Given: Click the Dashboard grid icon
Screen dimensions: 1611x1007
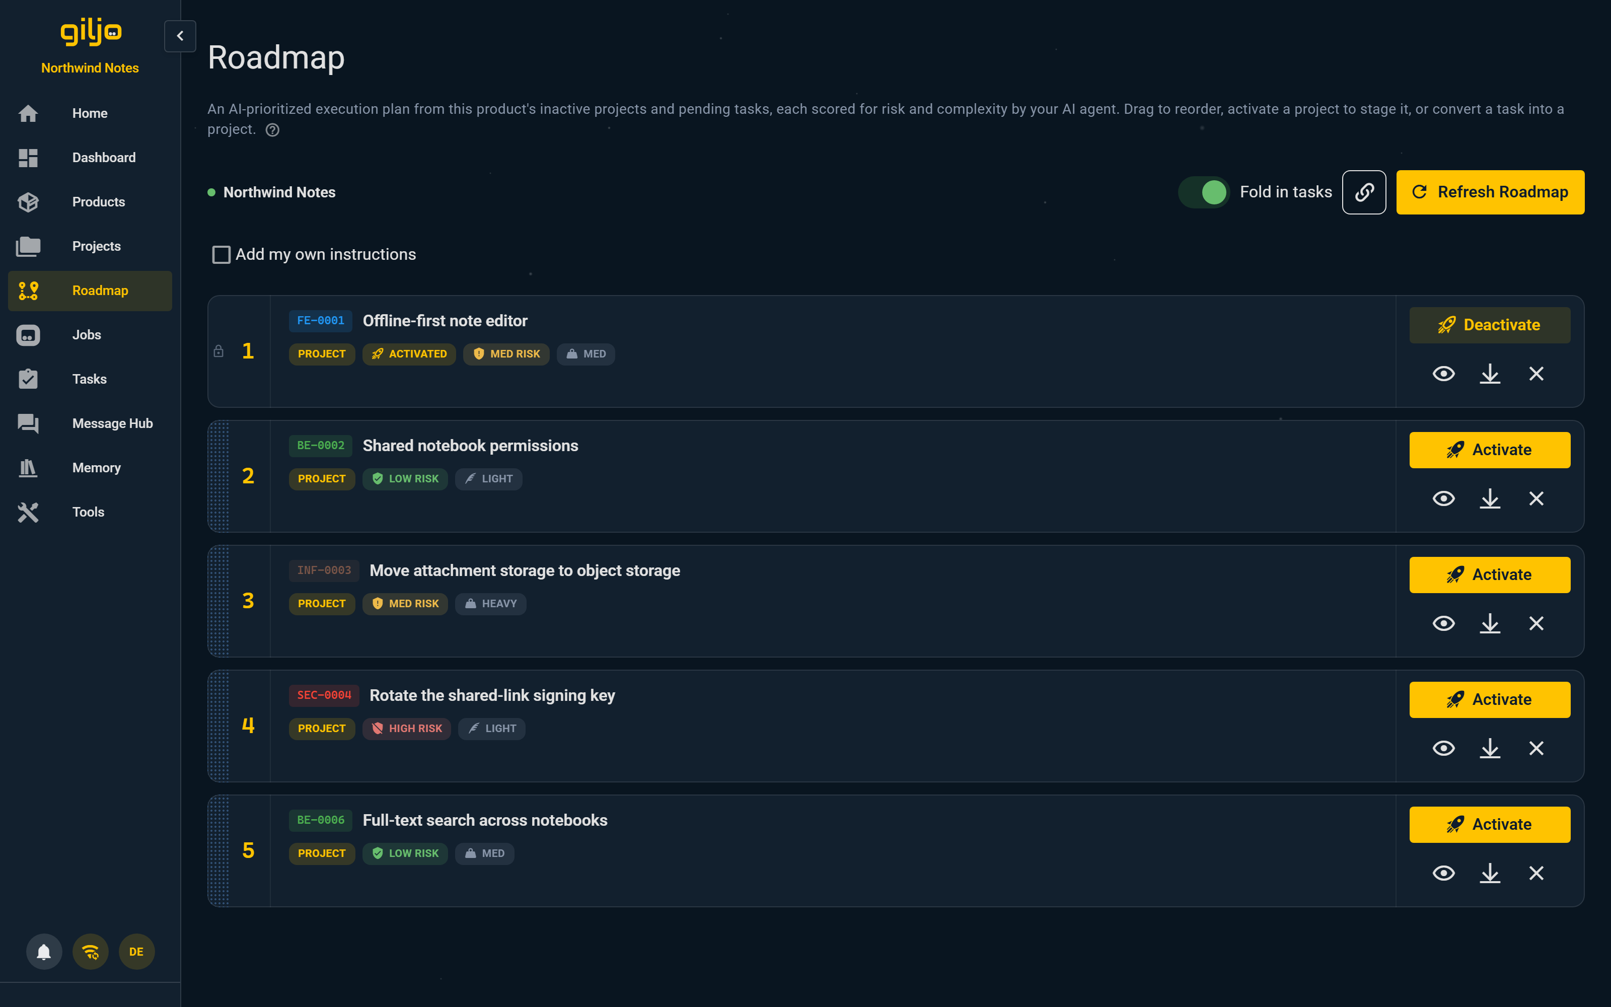Looking at the screenshot, I should [x=28, y=158].
